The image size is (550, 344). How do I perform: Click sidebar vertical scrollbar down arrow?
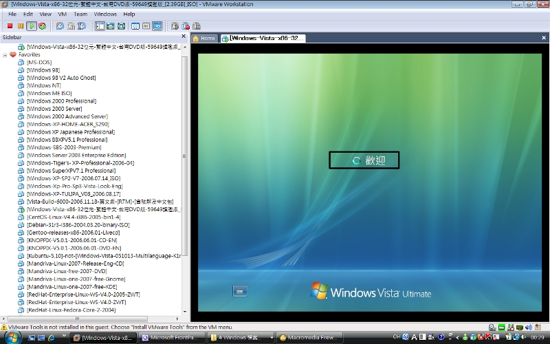185,312
